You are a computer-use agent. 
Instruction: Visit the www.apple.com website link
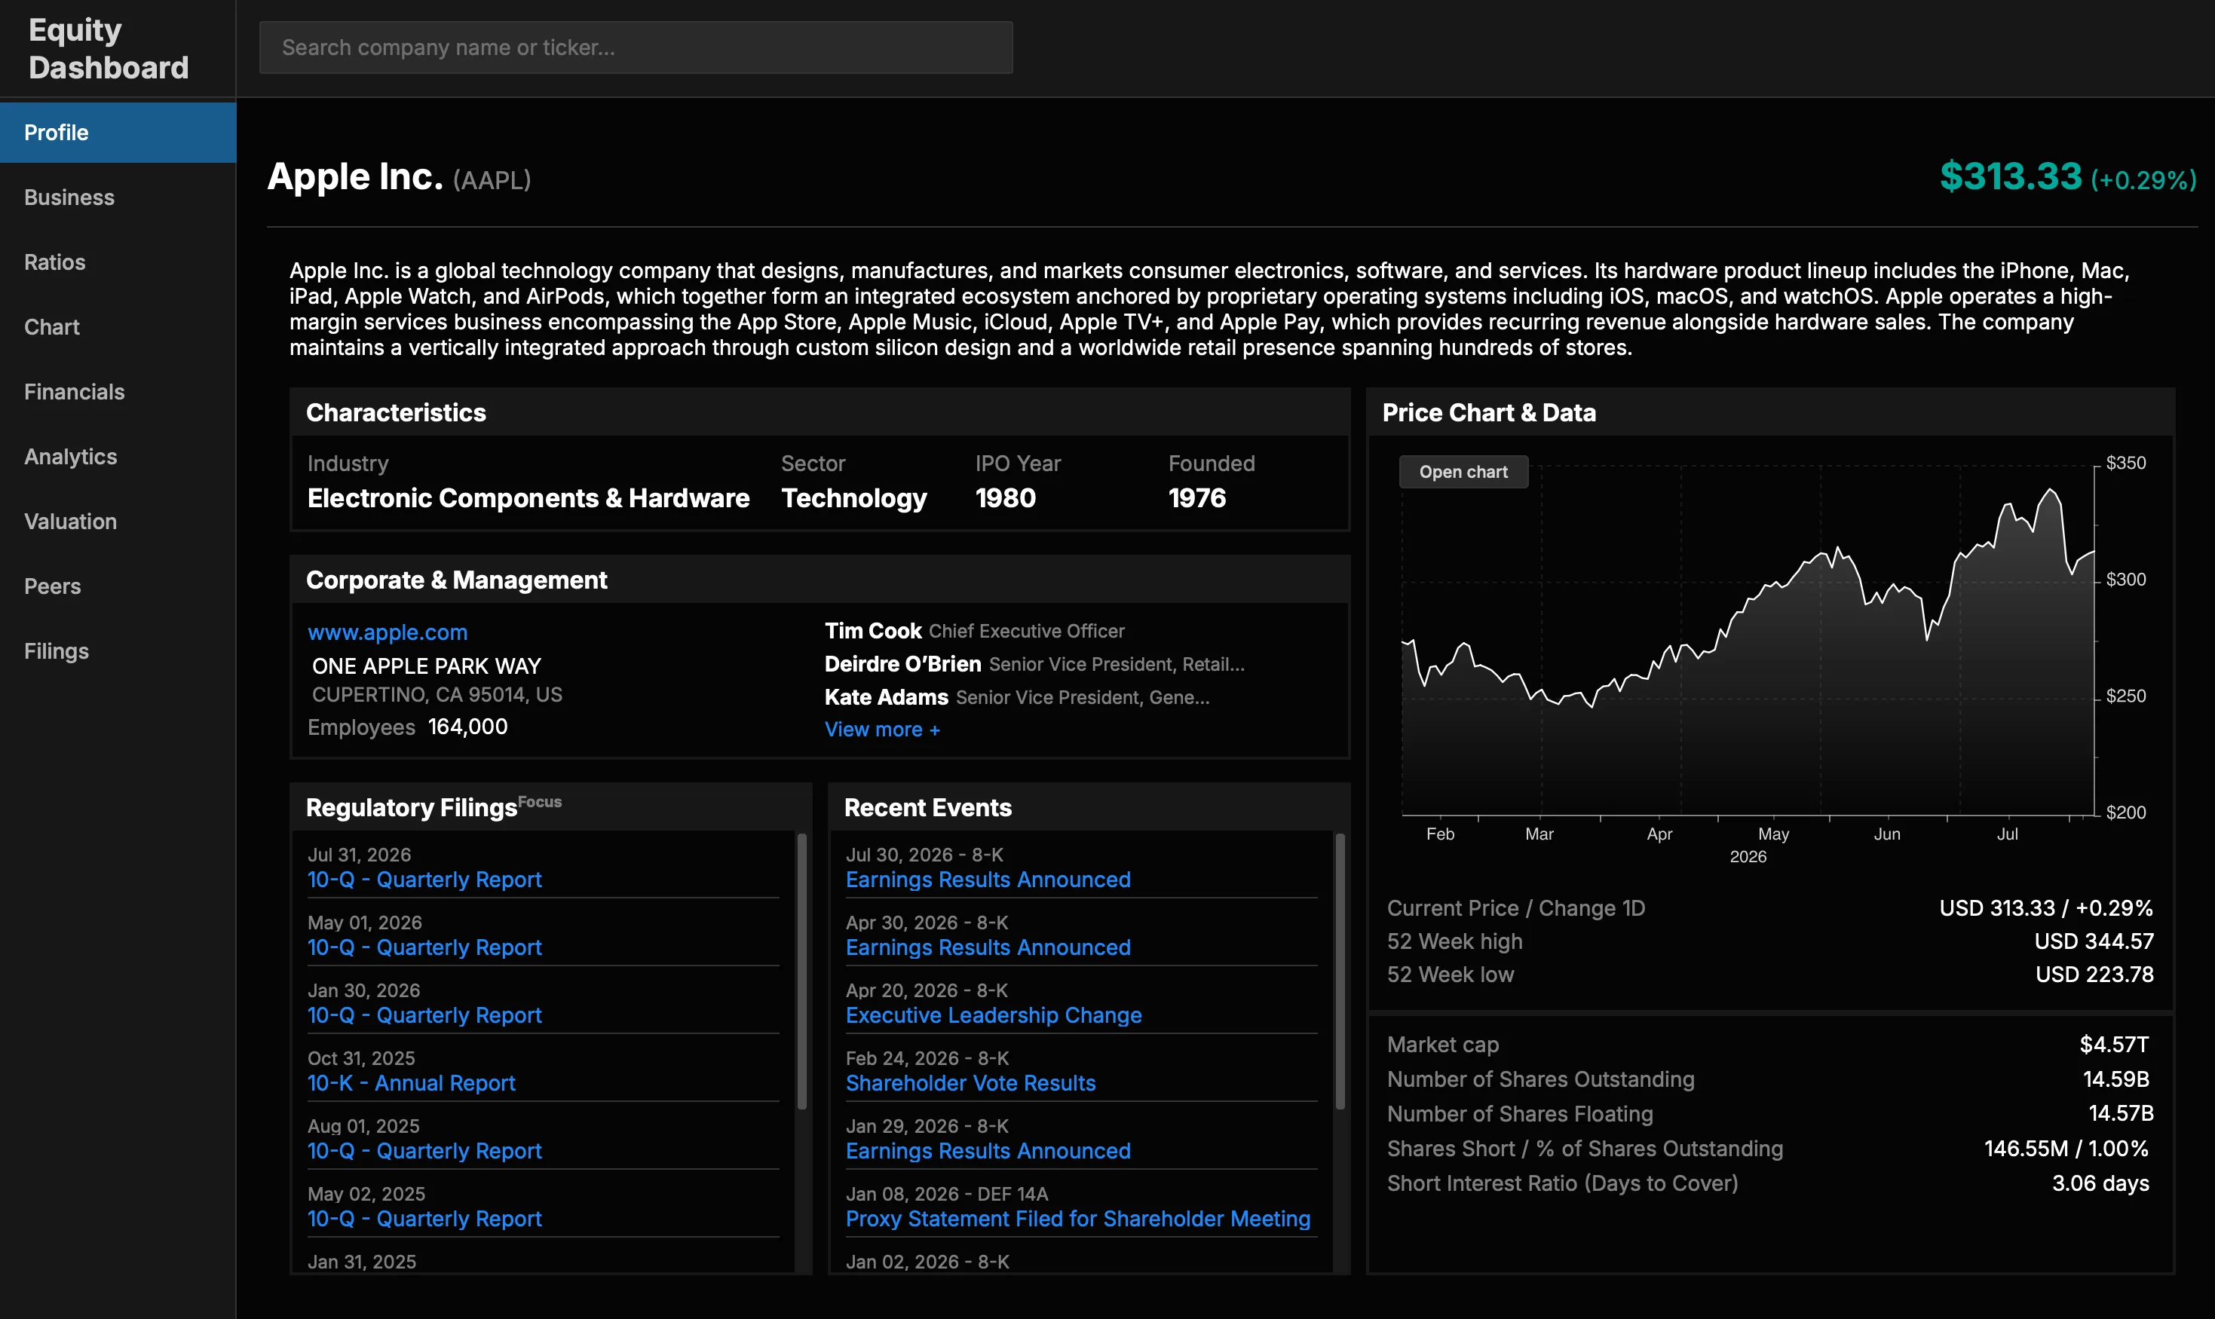(x=388, y=632)
